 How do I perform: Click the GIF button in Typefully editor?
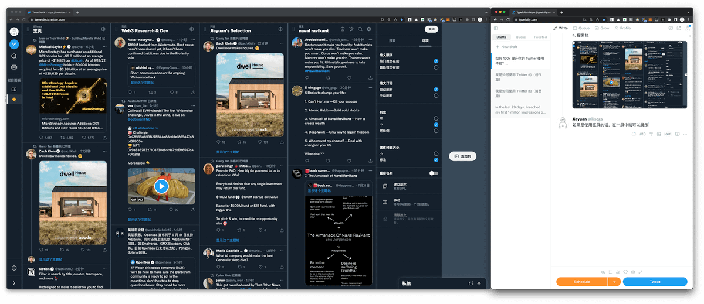click(x=668, y=134)
